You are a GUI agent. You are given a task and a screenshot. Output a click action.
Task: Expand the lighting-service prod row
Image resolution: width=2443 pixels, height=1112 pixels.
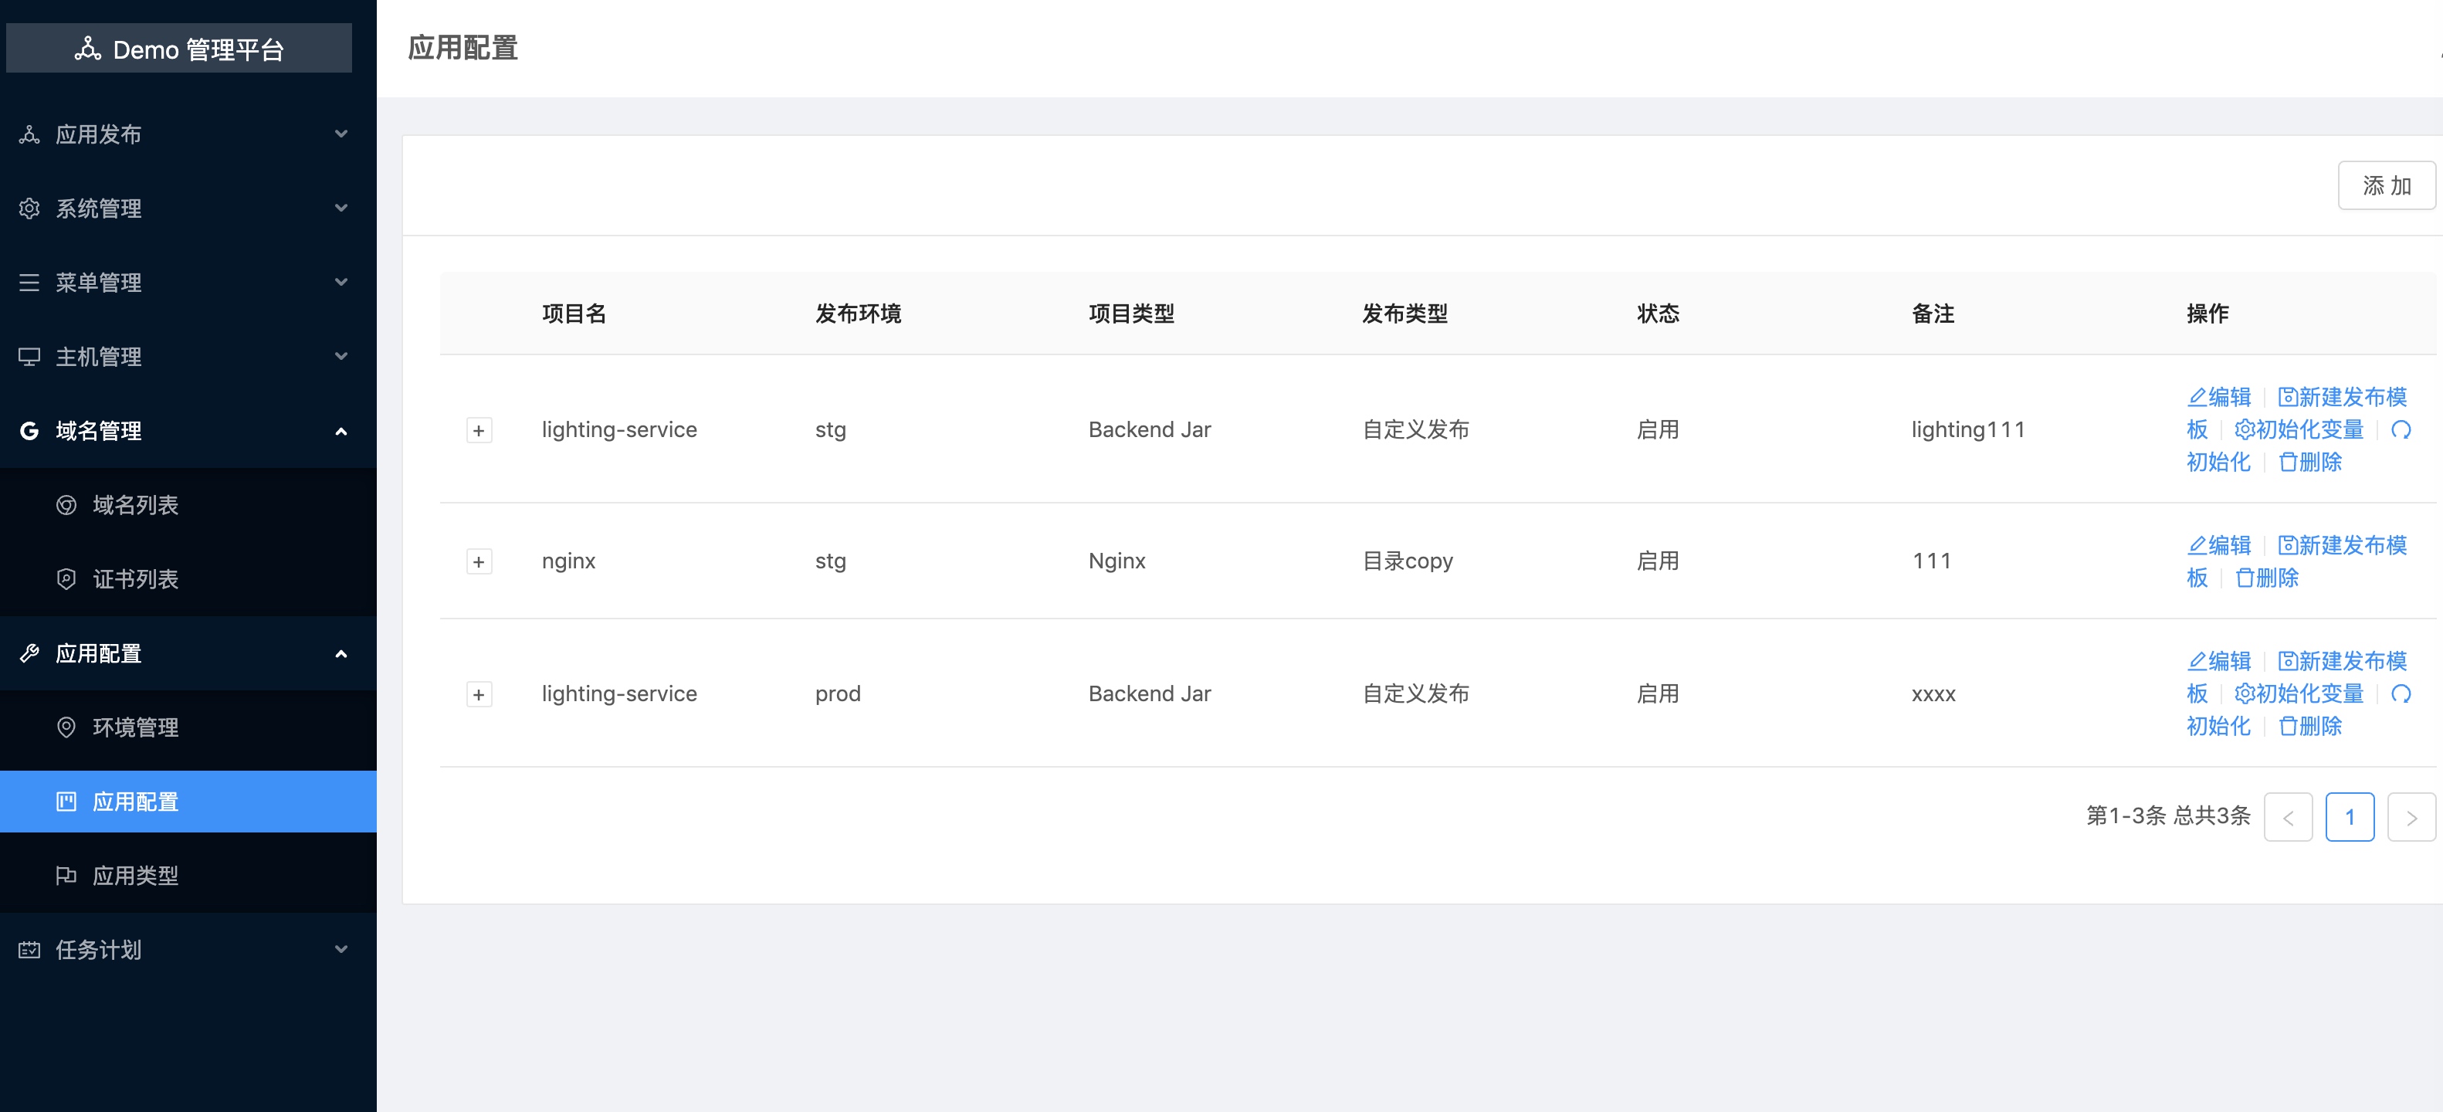[x=479, y=694]
